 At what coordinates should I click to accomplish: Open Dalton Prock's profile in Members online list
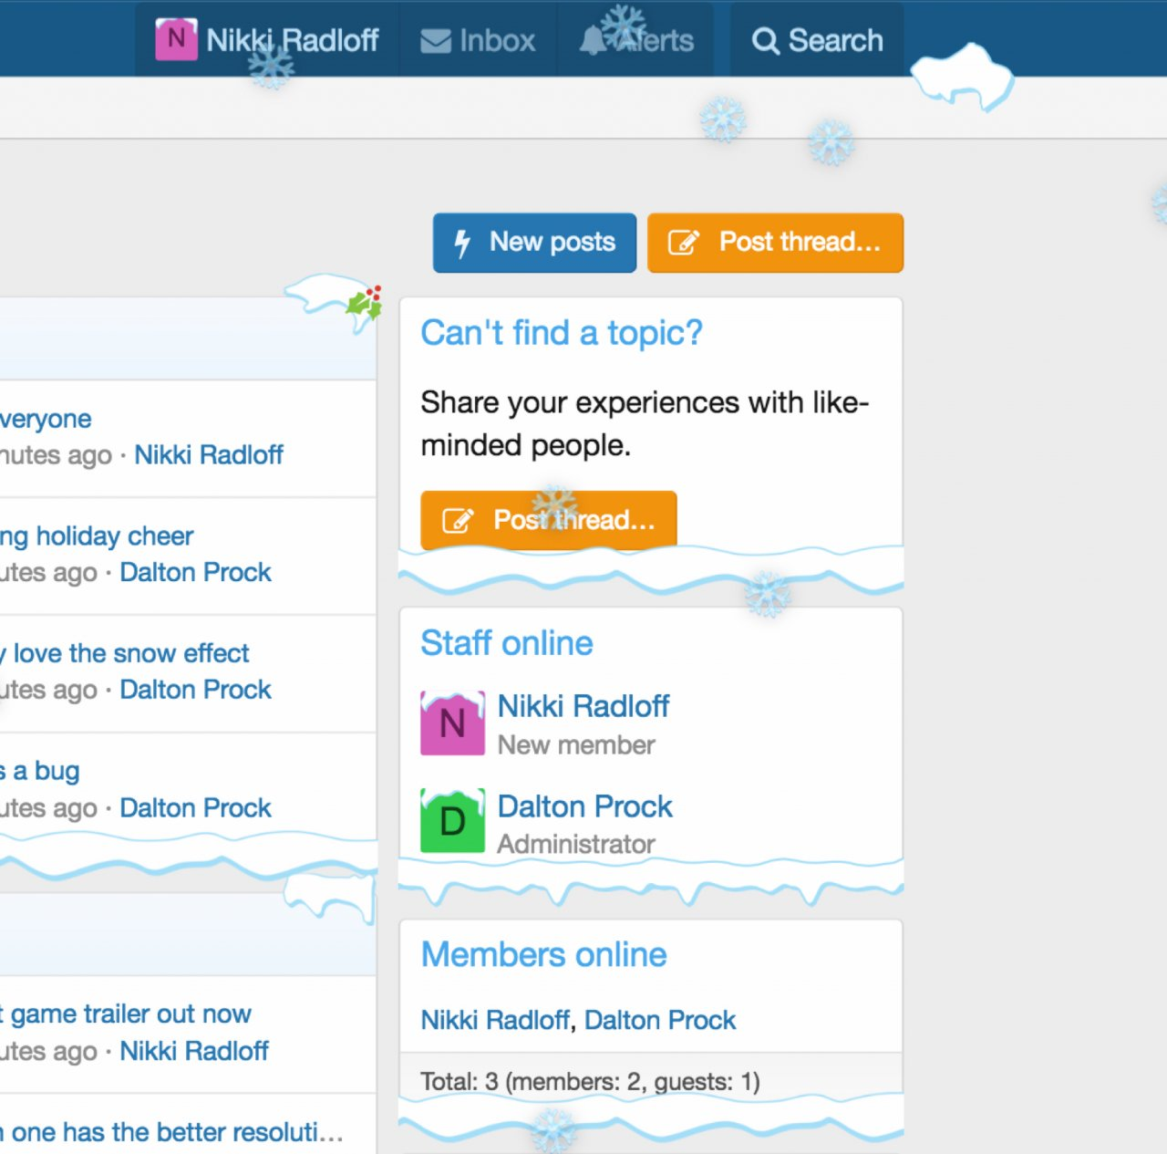[659, 1020]
